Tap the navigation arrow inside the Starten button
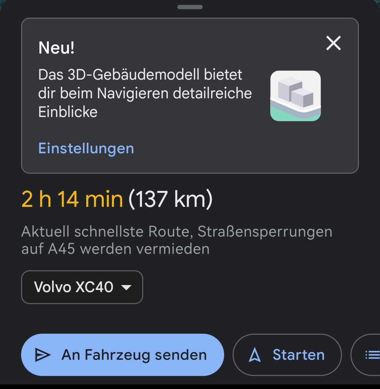Image resolution: width=380 pixels, height=389 pixels. [254, 355]
